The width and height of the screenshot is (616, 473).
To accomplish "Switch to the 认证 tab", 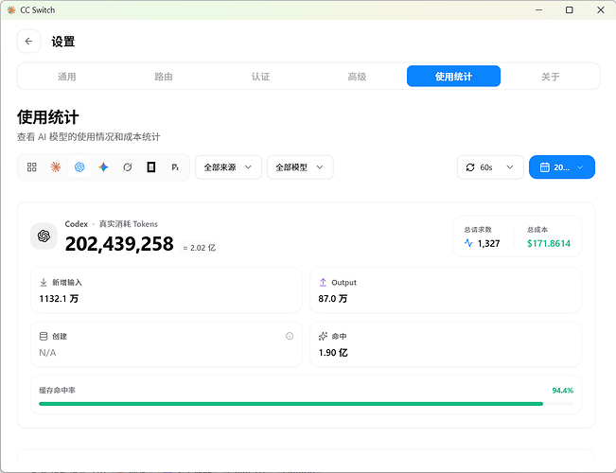I will (x=260, y=77).
